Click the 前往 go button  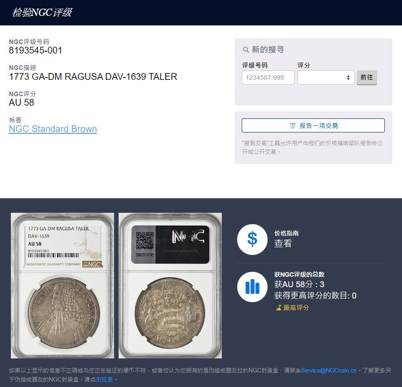pos(367,77)
